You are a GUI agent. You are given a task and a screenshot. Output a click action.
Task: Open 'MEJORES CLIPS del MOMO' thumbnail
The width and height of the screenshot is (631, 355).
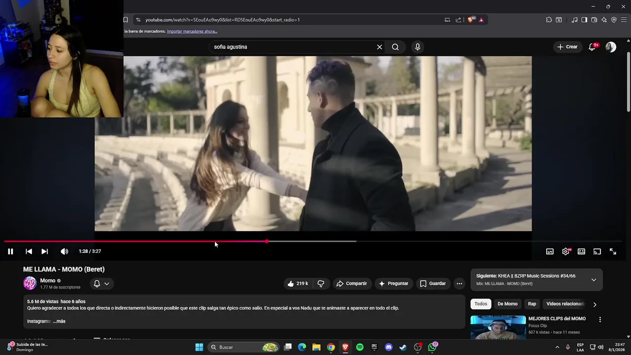[x=498, y=327]
